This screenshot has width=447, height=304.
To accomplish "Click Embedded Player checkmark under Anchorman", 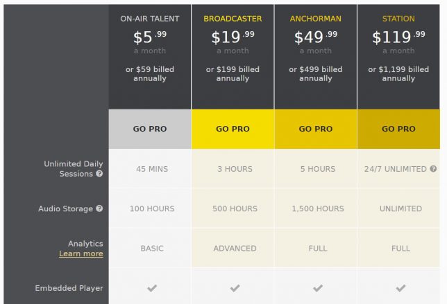I will (x=318, y=288).
